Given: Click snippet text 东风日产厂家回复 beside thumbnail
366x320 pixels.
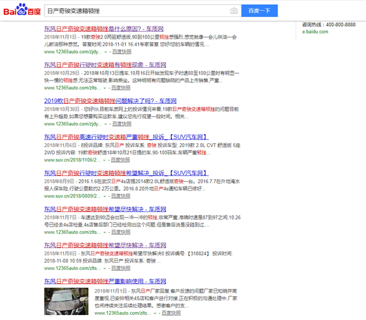Looking at the screenshot, I should [x=151, y=291].
